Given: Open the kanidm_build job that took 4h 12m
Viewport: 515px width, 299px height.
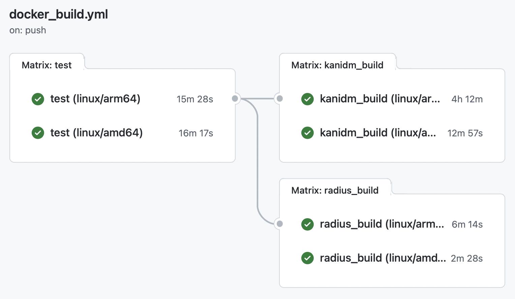Looking at the screenshot, I should point(380,99).
